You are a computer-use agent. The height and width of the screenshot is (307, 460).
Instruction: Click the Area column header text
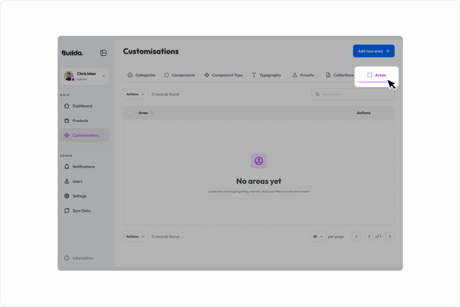click(143, 113)
